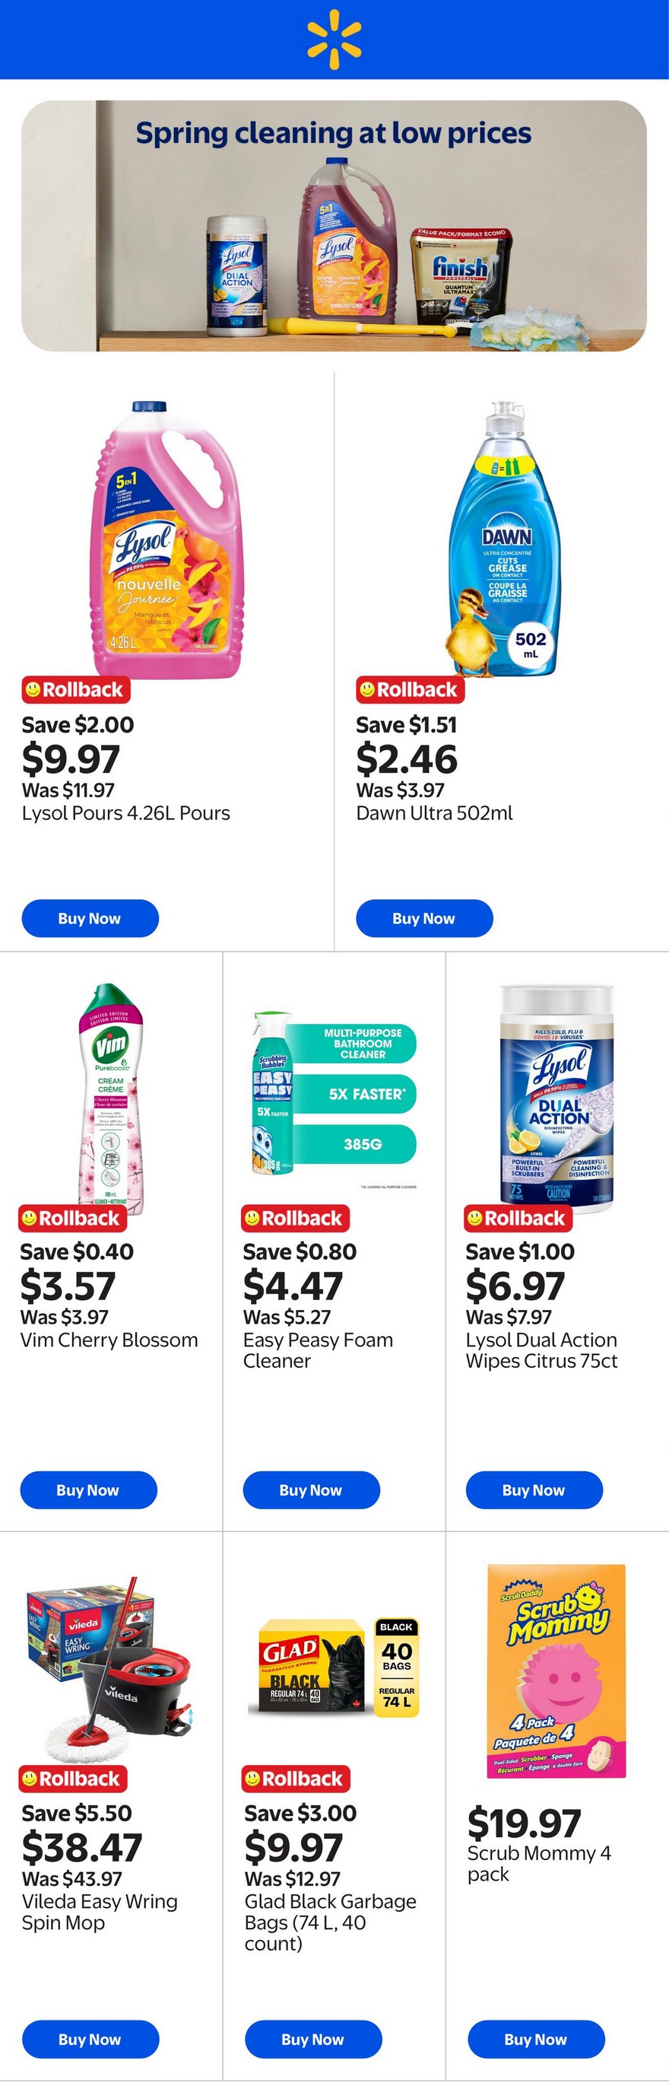This screenshot has height=2092, width=669.
Task: Click the Rollback badge on Easy Peasy Cleaner
Action: pos(296,1218)
